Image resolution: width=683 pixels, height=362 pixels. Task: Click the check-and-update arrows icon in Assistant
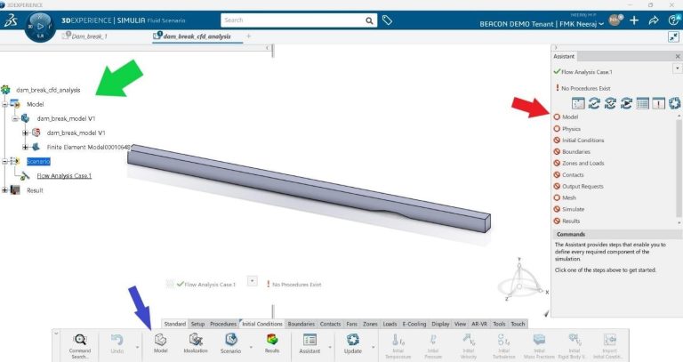click(x=610, y=104)
